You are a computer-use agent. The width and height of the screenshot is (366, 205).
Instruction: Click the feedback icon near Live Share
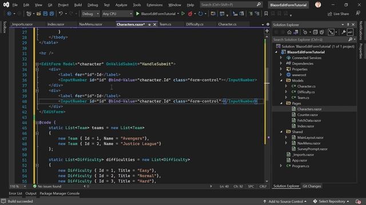358,14
